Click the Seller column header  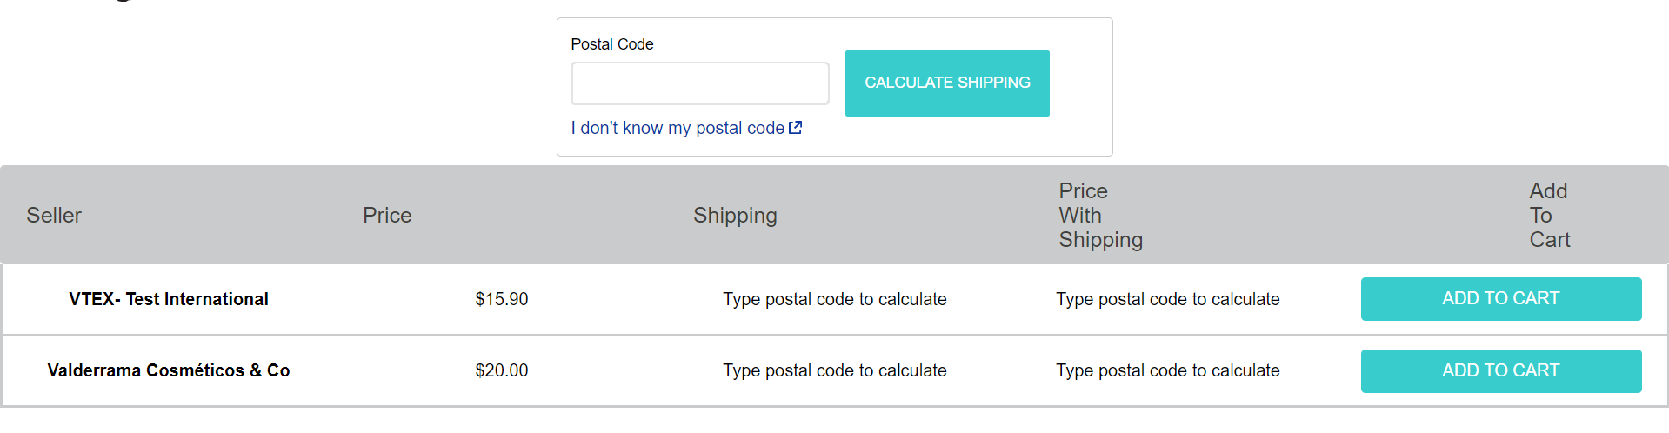[54, 216]
